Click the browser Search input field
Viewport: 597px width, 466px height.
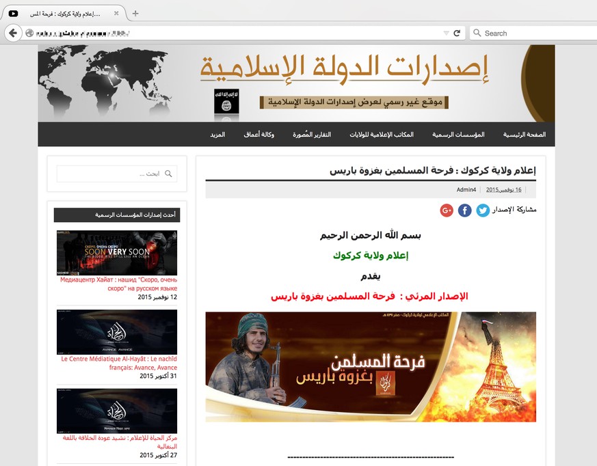(x=533, y=33)
